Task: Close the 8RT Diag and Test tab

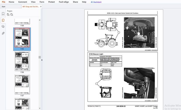Action: coord(41,7)
